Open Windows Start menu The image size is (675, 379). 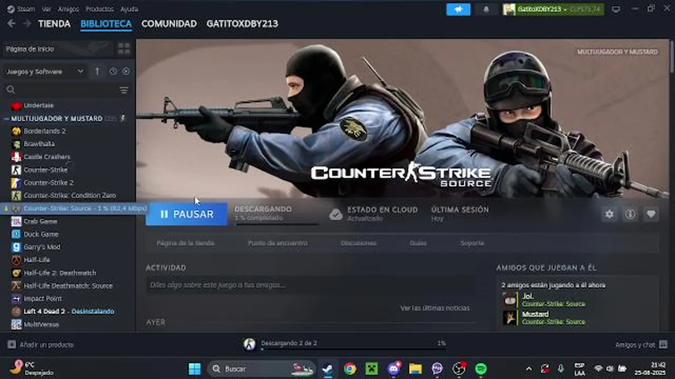click(x=195, y=368)
